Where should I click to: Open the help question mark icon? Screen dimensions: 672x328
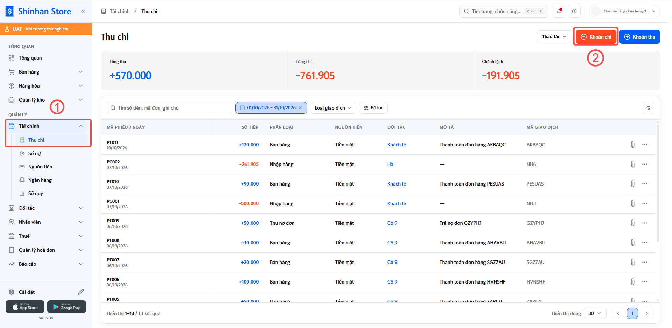tap(574, 11)
